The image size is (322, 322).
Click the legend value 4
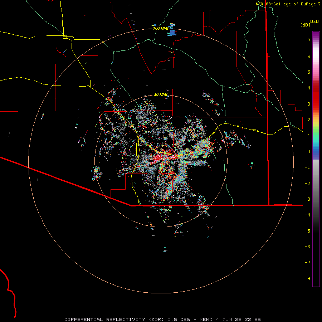309,88
